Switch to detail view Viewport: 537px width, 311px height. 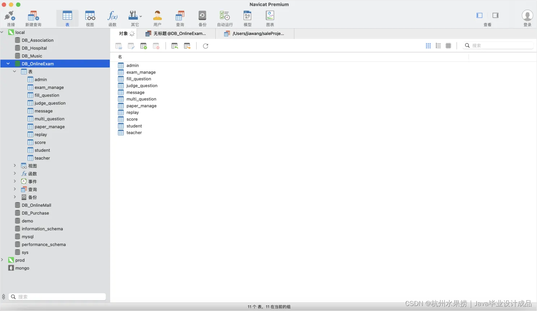[448, 46]
